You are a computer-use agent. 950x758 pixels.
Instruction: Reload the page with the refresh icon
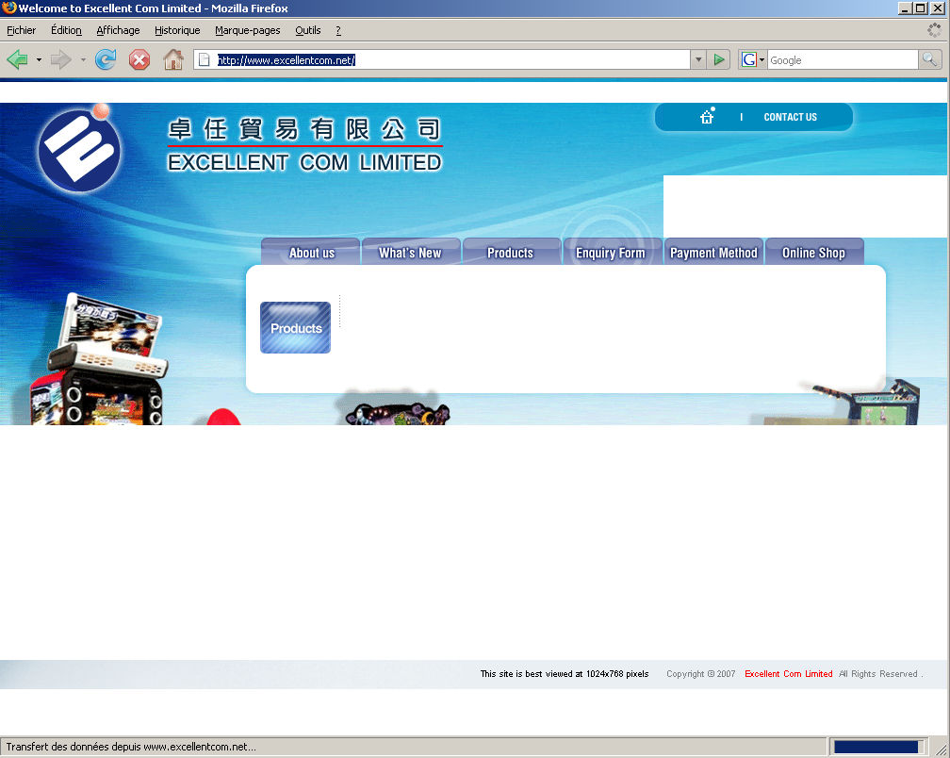pyautogui.click(x=106, y=59)
